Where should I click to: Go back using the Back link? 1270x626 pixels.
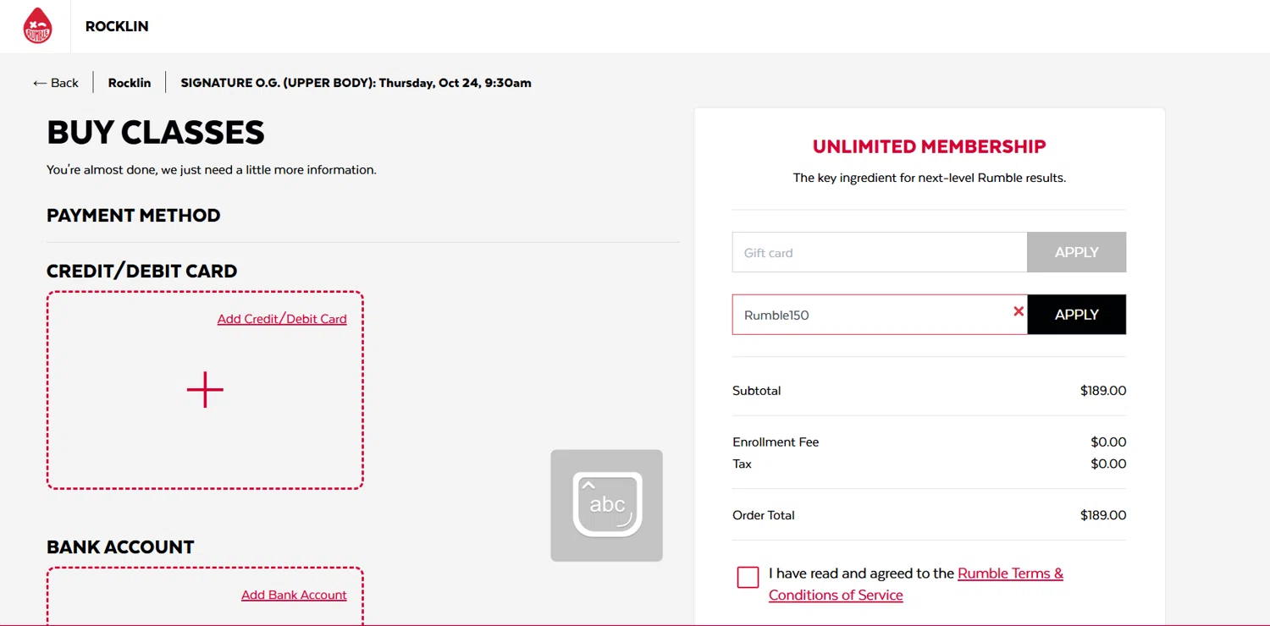[x=56, y=83]
